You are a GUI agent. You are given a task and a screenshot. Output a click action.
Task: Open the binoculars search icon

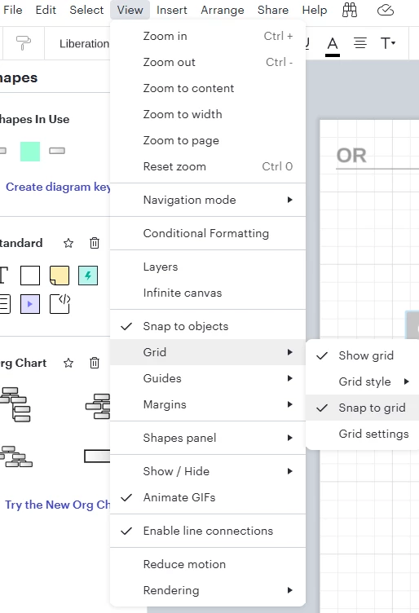click(x=350, y=10)
